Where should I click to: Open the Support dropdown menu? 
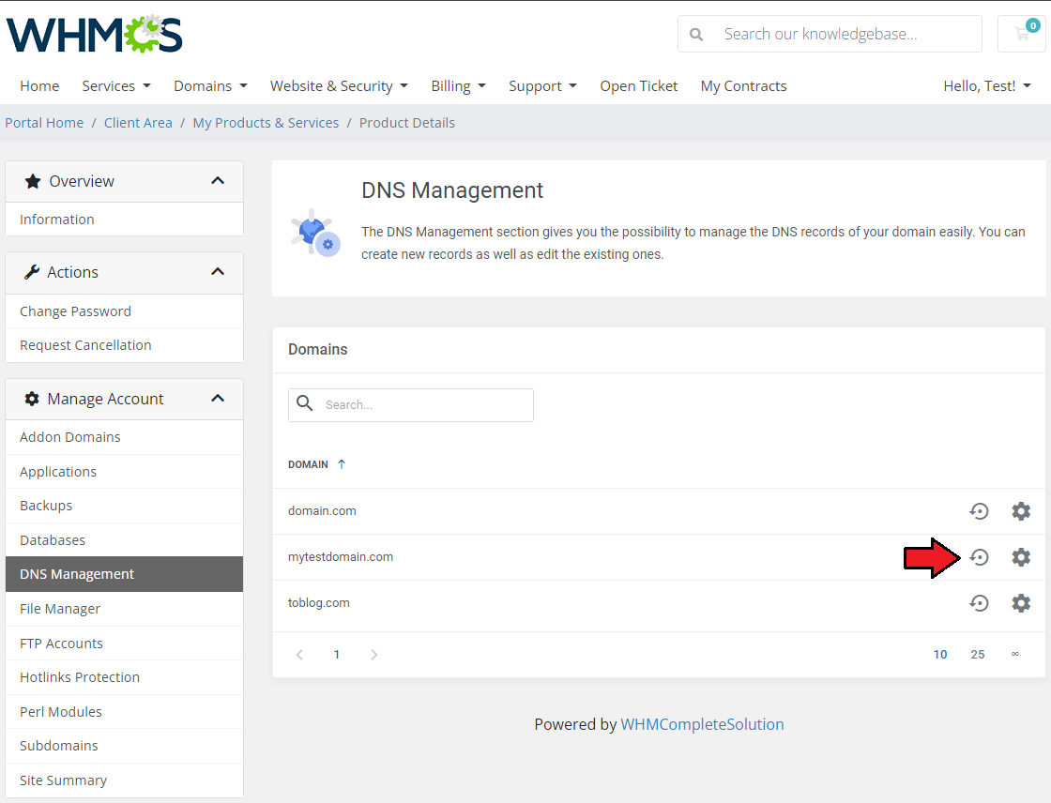click(543, 85)
